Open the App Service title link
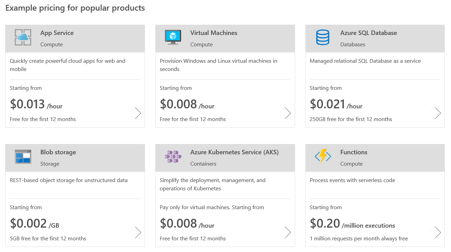Screen dimensions: 451x252 (x=57, y=33)
